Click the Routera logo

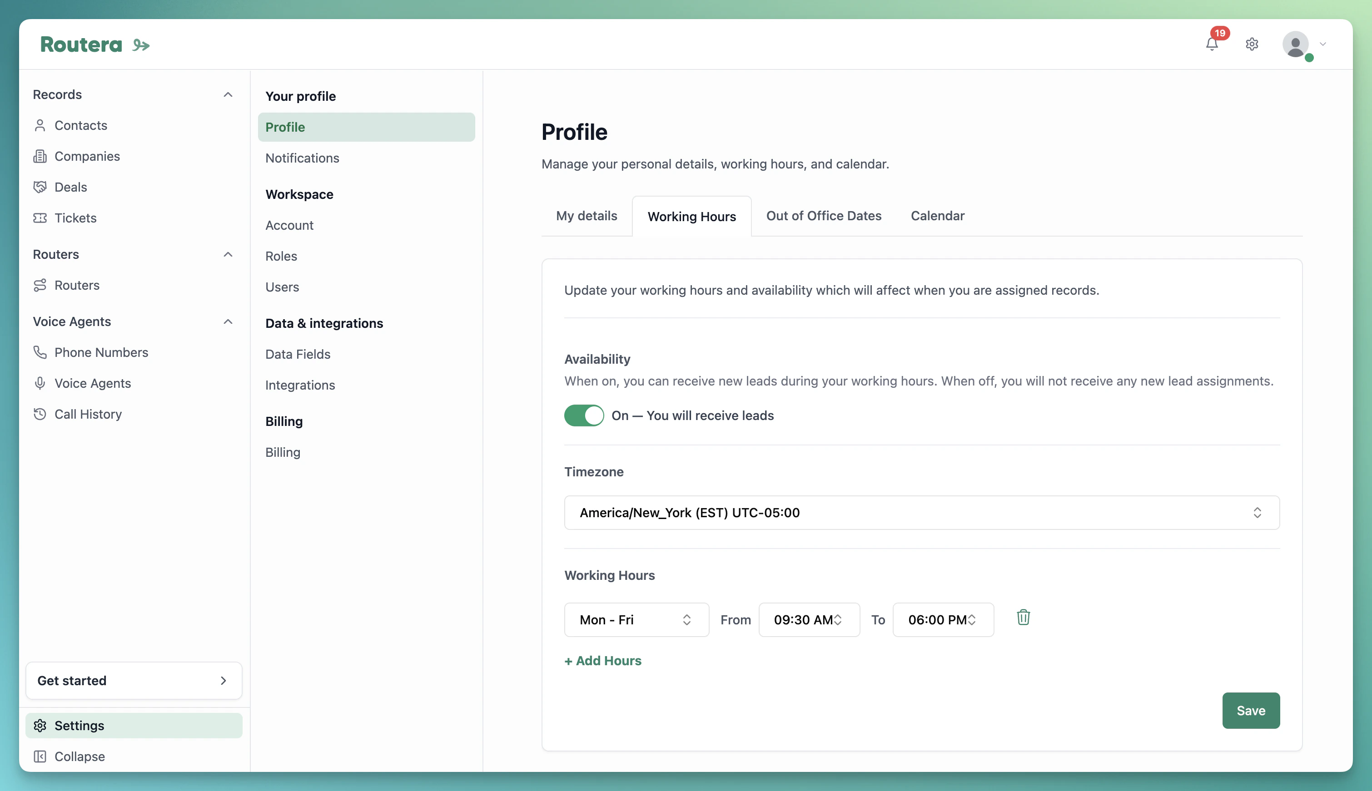click(x=94, y=44)
